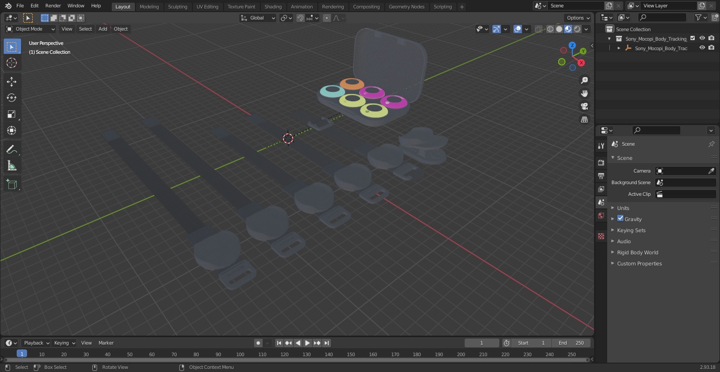Open Global transform orientation dropdown
Screen dimensions: 720x372
[x=258, y=18]
